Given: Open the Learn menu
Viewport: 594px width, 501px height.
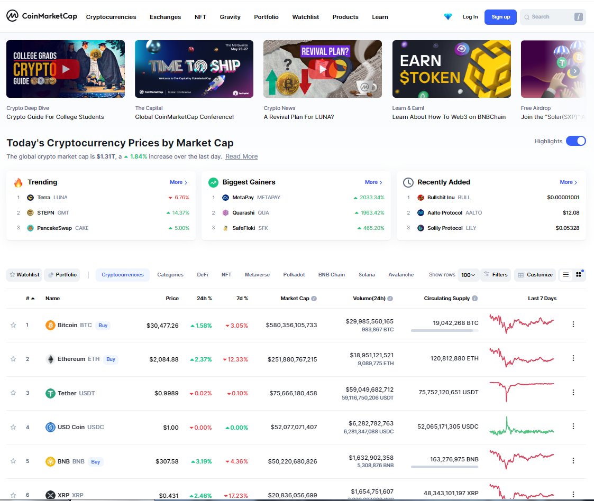Looking at the screenshot, I should pos(380,17).
